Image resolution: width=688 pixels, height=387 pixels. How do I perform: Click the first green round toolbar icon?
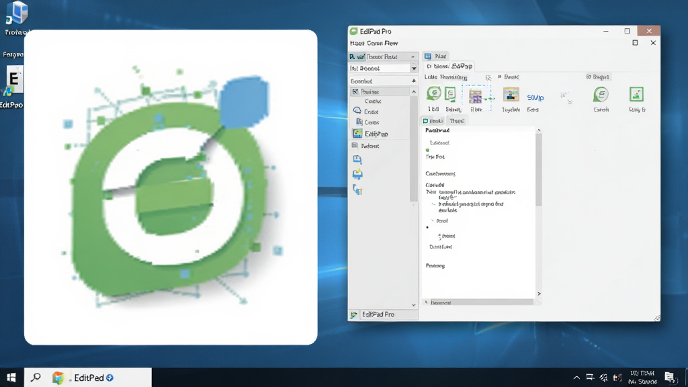[433, 94]
